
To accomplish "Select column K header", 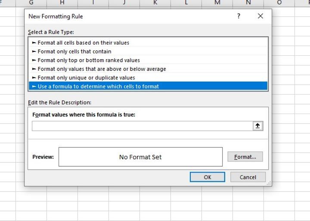I will coord(155,3).
